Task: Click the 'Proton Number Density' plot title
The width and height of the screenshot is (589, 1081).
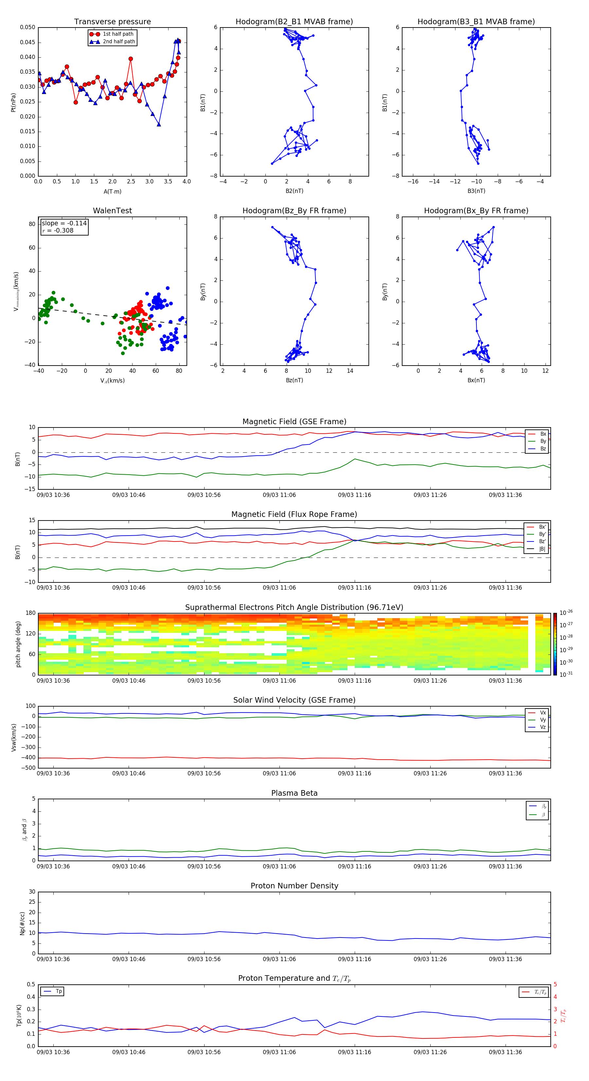Action: pyautogui.click(x=294, y=886)
